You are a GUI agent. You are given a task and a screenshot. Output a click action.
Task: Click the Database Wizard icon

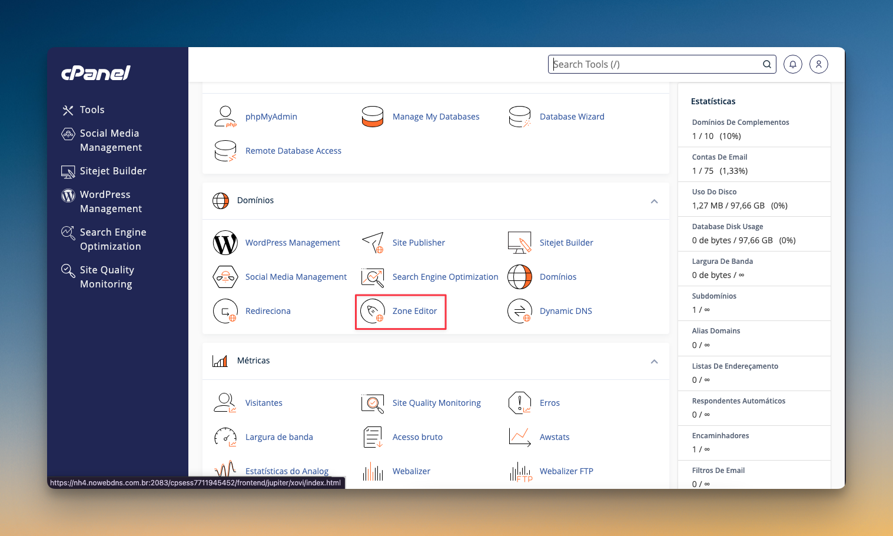click(520, 117)
